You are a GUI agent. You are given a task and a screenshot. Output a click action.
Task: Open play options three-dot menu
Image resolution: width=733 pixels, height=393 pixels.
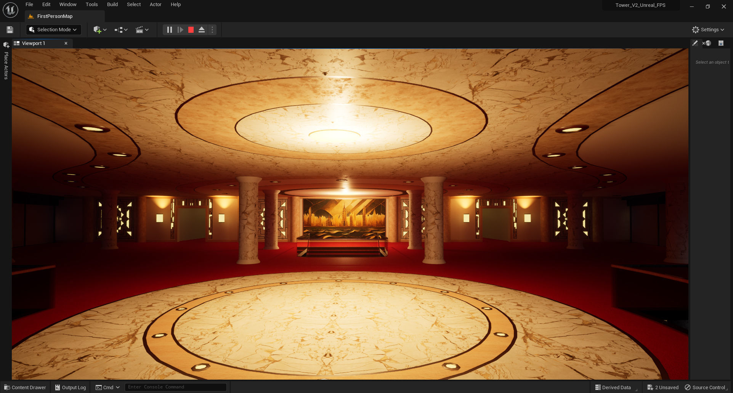click(x=212, y=30)
